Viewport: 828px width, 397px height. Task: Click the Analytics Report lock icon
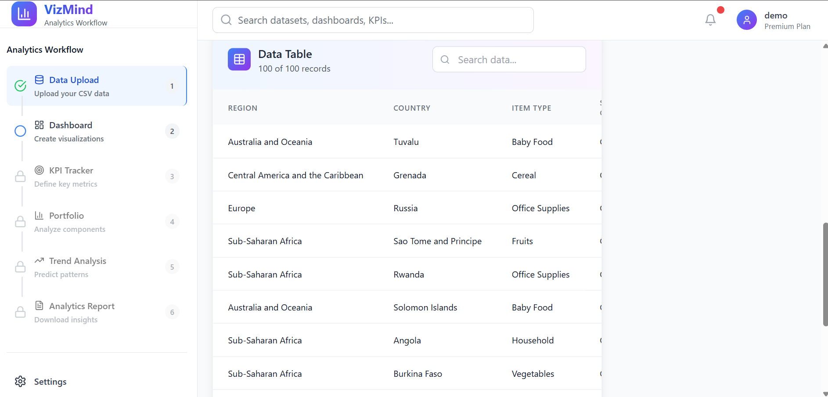pos(20,312)
